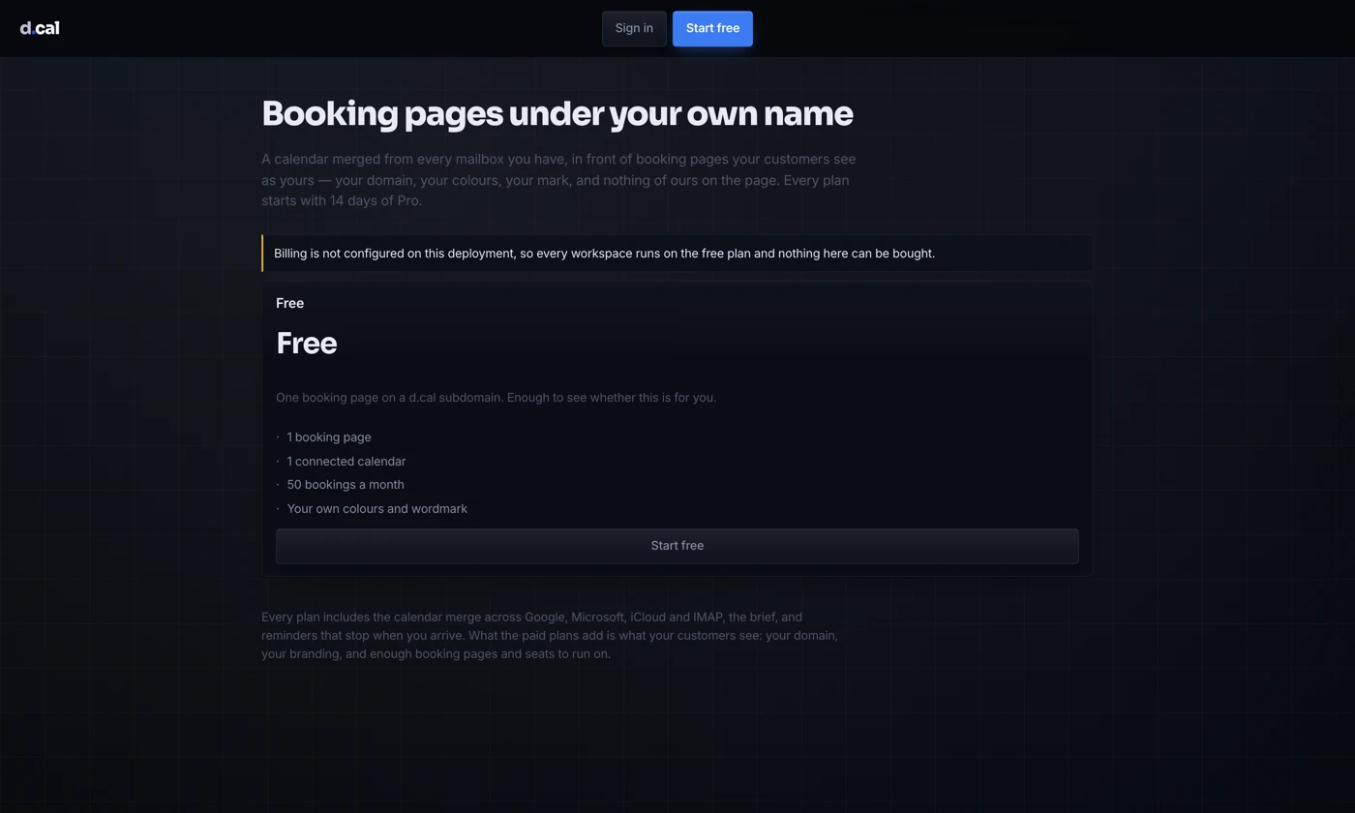Click the blue Start free header button
The height and width of the screenshot is (813, 1355).
[x=712, y=28]
